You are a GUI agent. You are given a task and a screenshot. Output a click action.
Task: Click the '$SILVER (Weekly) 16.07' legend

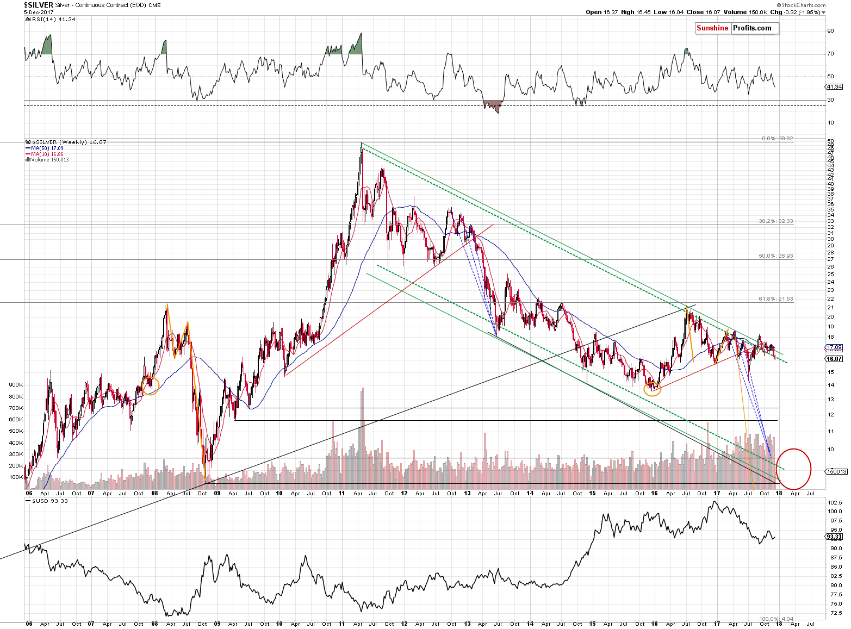pyautogui.click(x=69, y=142)
